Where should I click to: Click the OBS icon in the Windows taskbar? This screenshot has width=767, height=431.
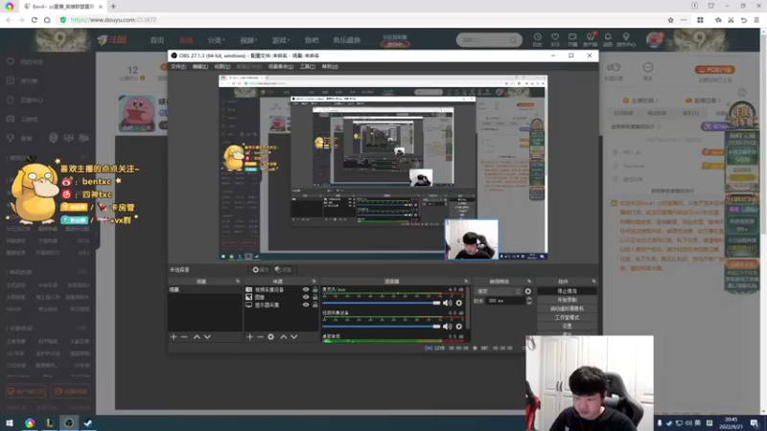coord(69,423)
